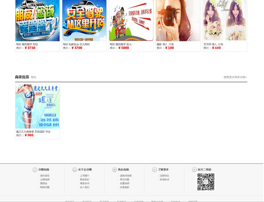Click the ¥5000 price
Screen dimensions: 264x202
[x=124, y=48]
